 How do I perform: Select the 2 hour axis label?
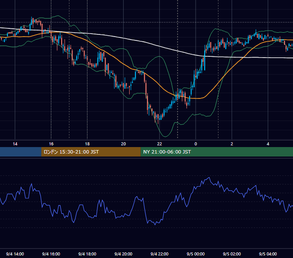pyautogui.click(x=232, y=144)
